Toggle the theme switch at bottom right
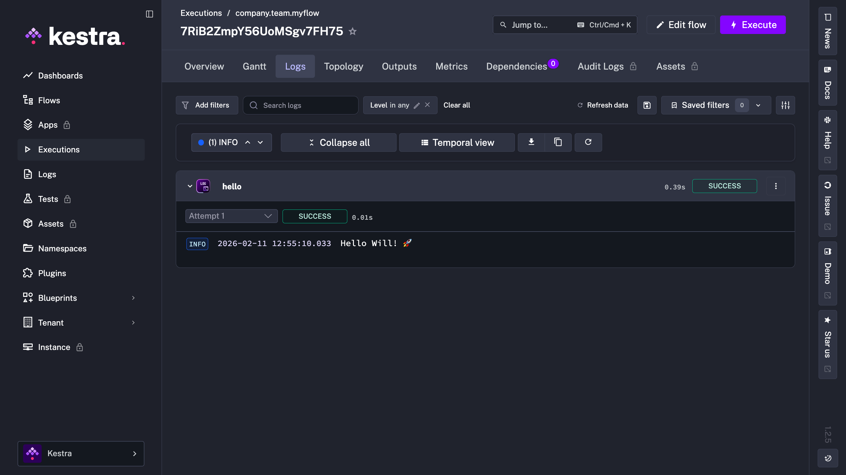Image resolution: width=846 pixels, height=475 pixels. coord(827,458)
